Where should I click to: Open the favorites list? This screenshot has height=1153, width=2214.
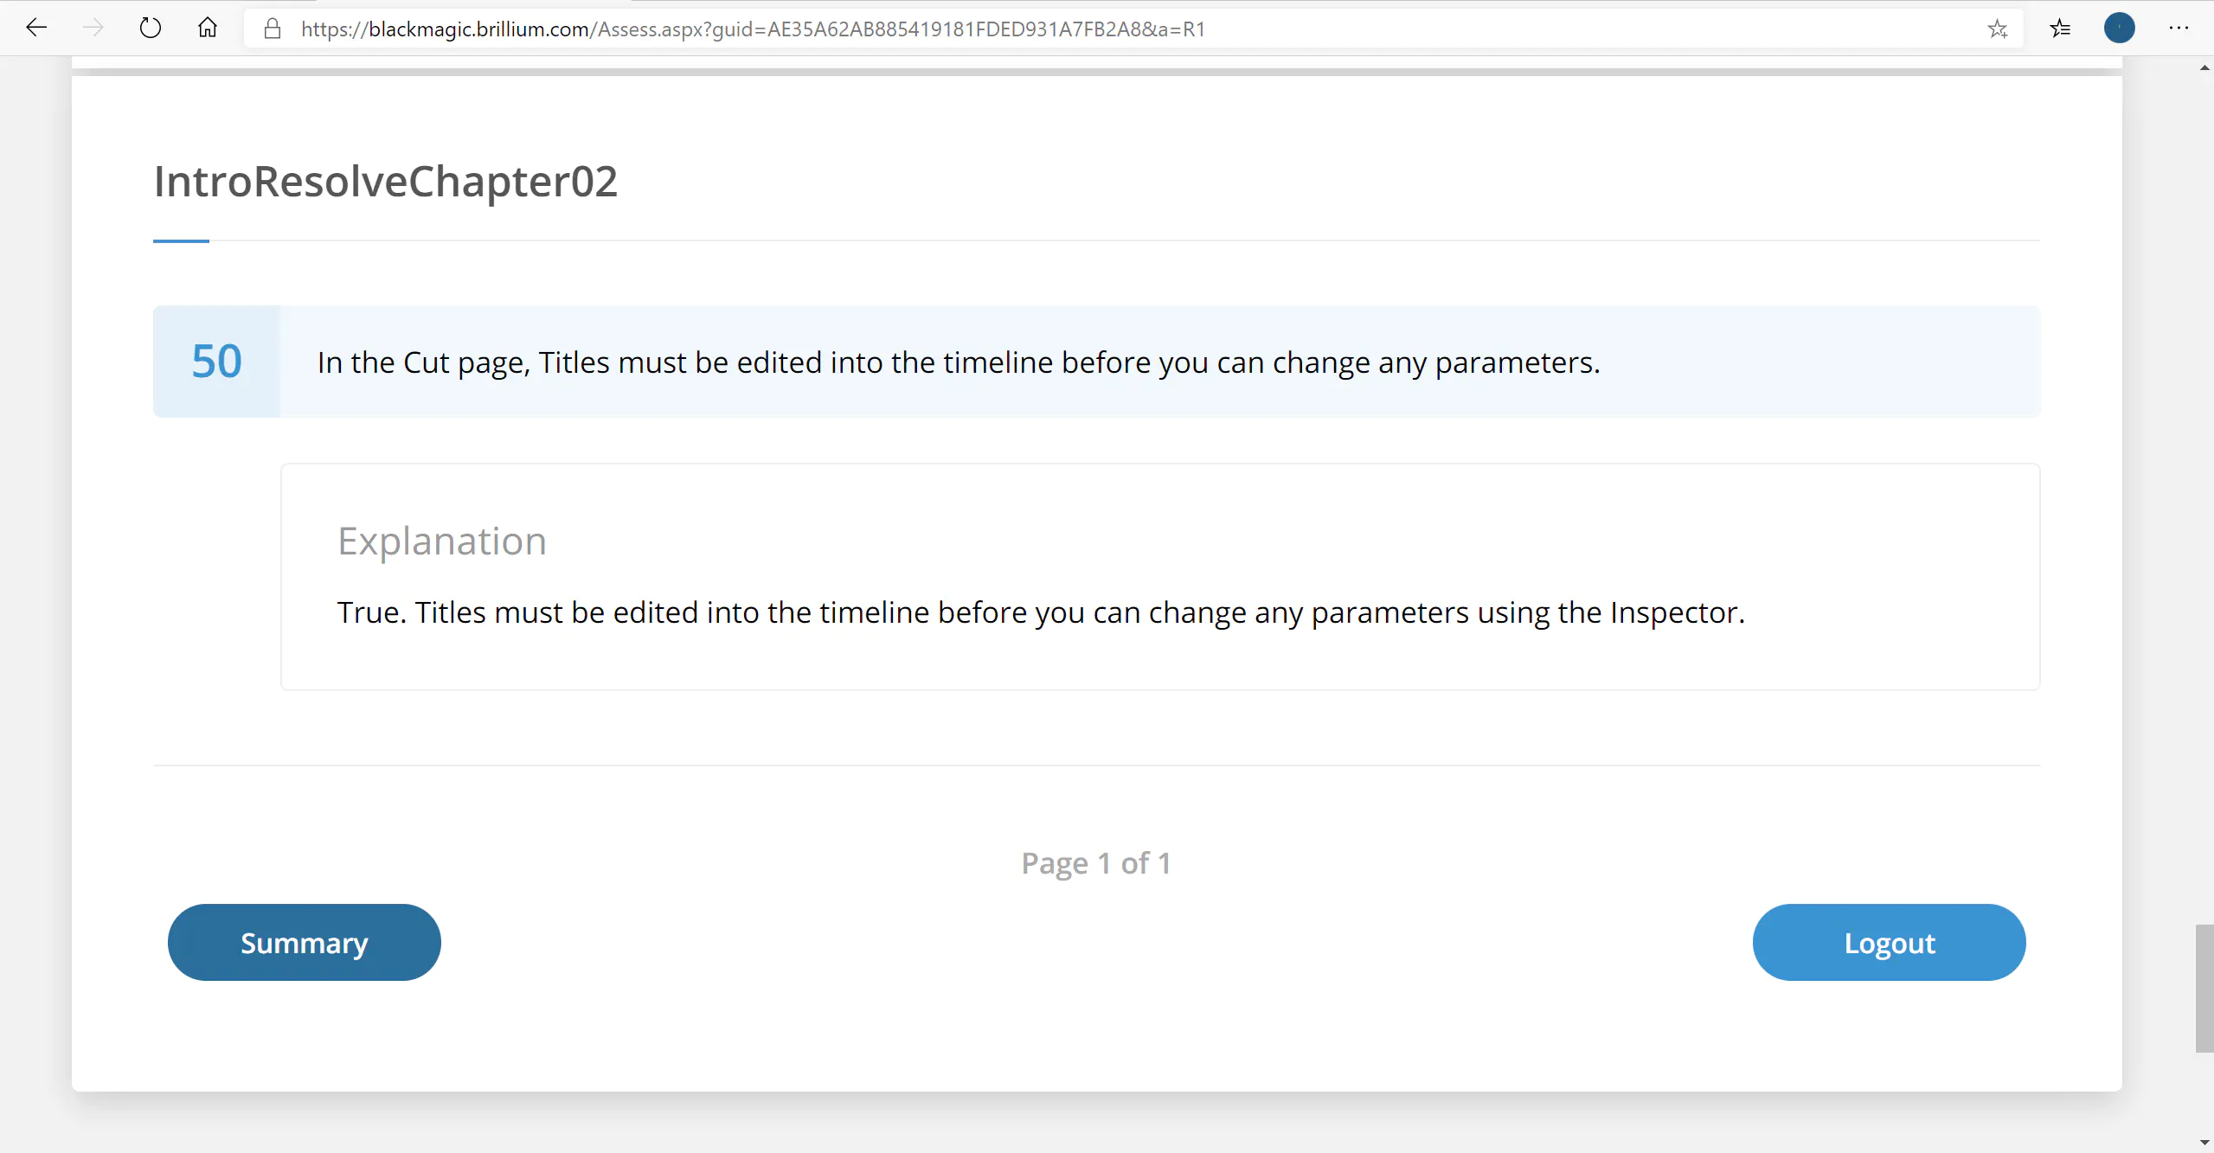(x=2060, y=29)
